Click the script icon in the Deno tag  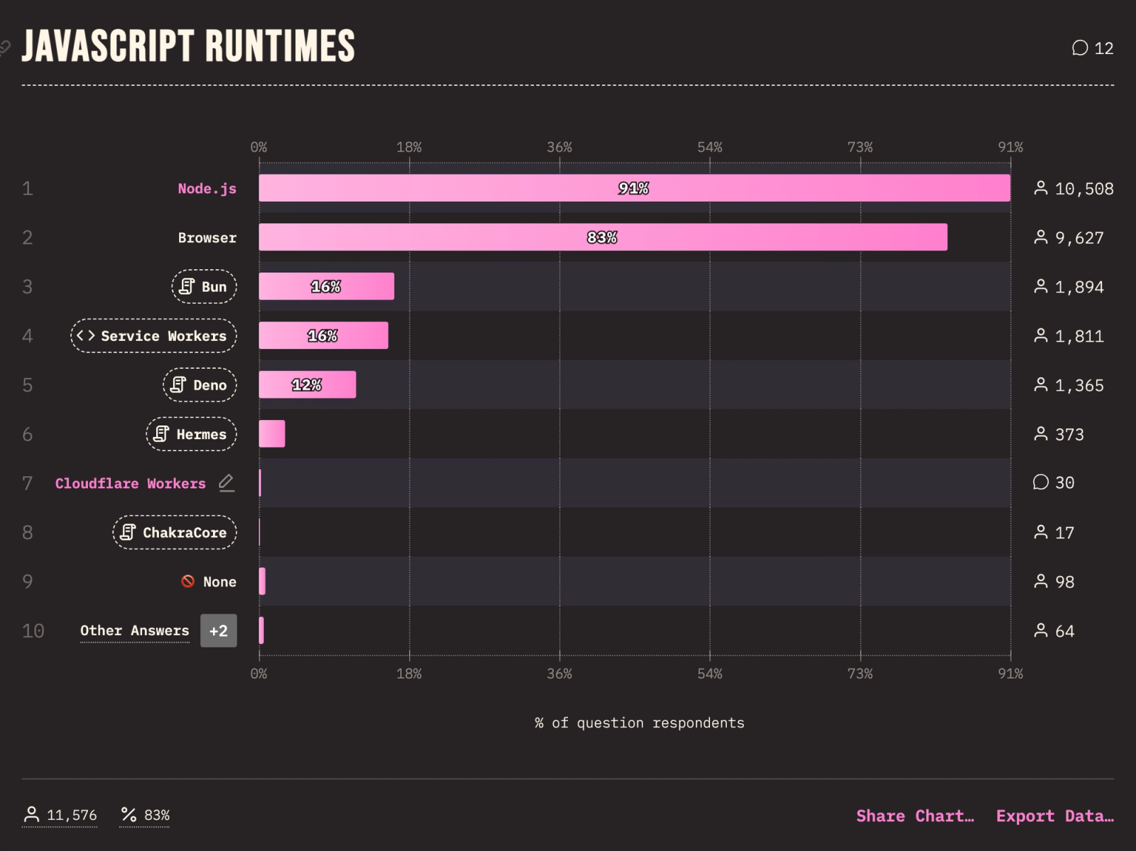point(178,384)
